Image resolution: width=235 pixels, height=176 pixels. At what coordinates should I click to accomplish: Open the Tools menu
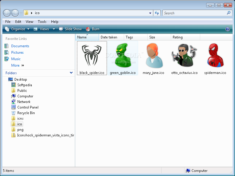[x=42, y=22]
